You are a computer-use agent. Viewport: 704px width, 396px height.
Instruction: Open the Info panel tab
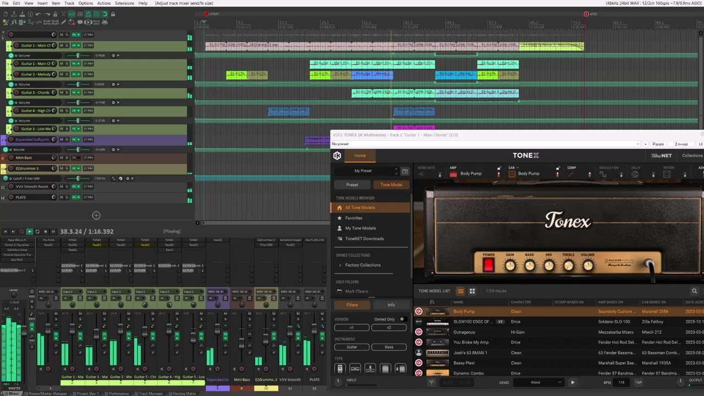tap(391, 305)
